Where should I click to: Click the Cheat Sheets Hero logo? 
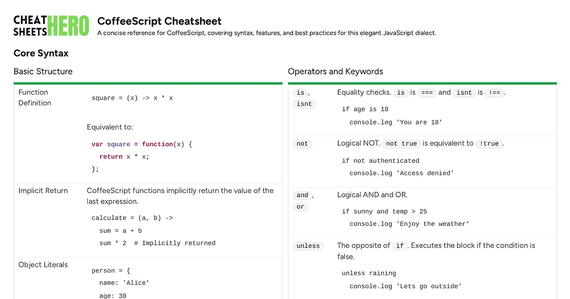point(51,26)
